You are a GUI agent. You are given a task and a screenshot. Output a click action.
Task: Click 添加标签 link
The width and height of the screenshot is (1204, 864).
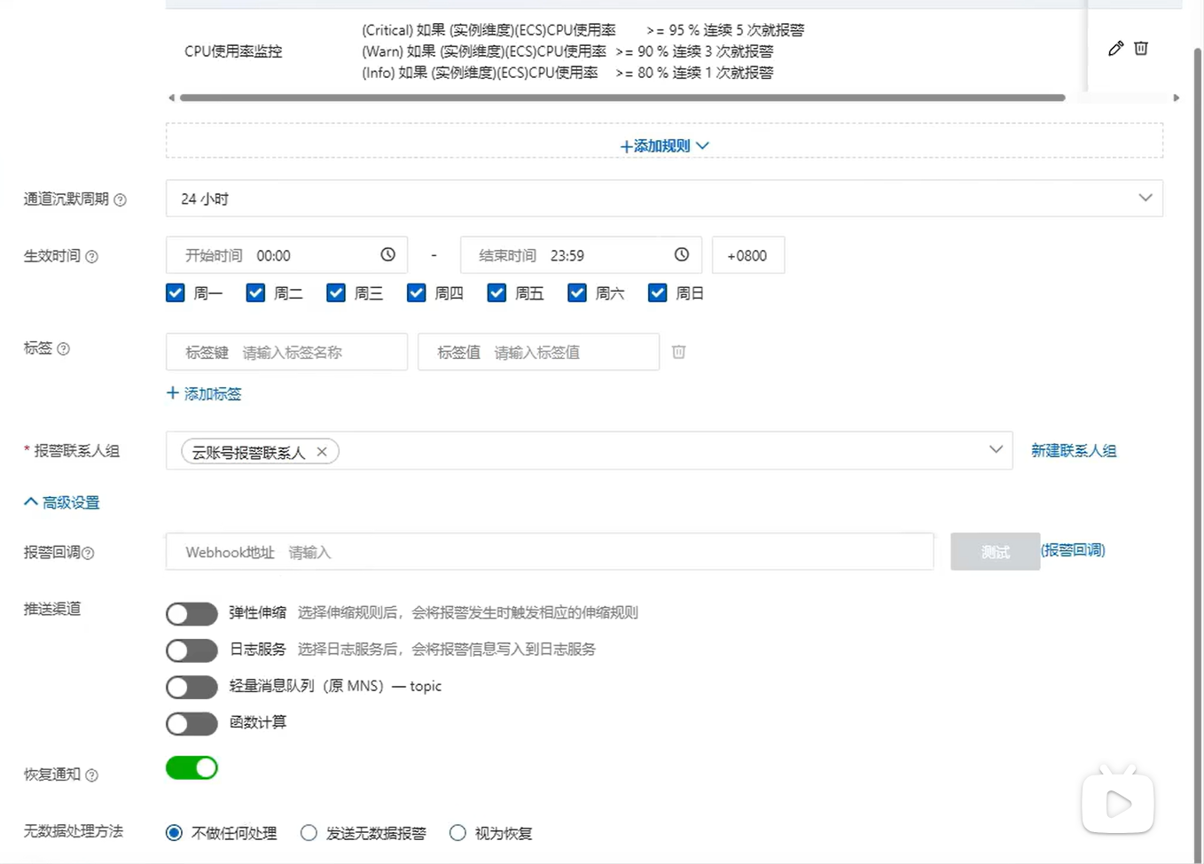coord(204,393)
